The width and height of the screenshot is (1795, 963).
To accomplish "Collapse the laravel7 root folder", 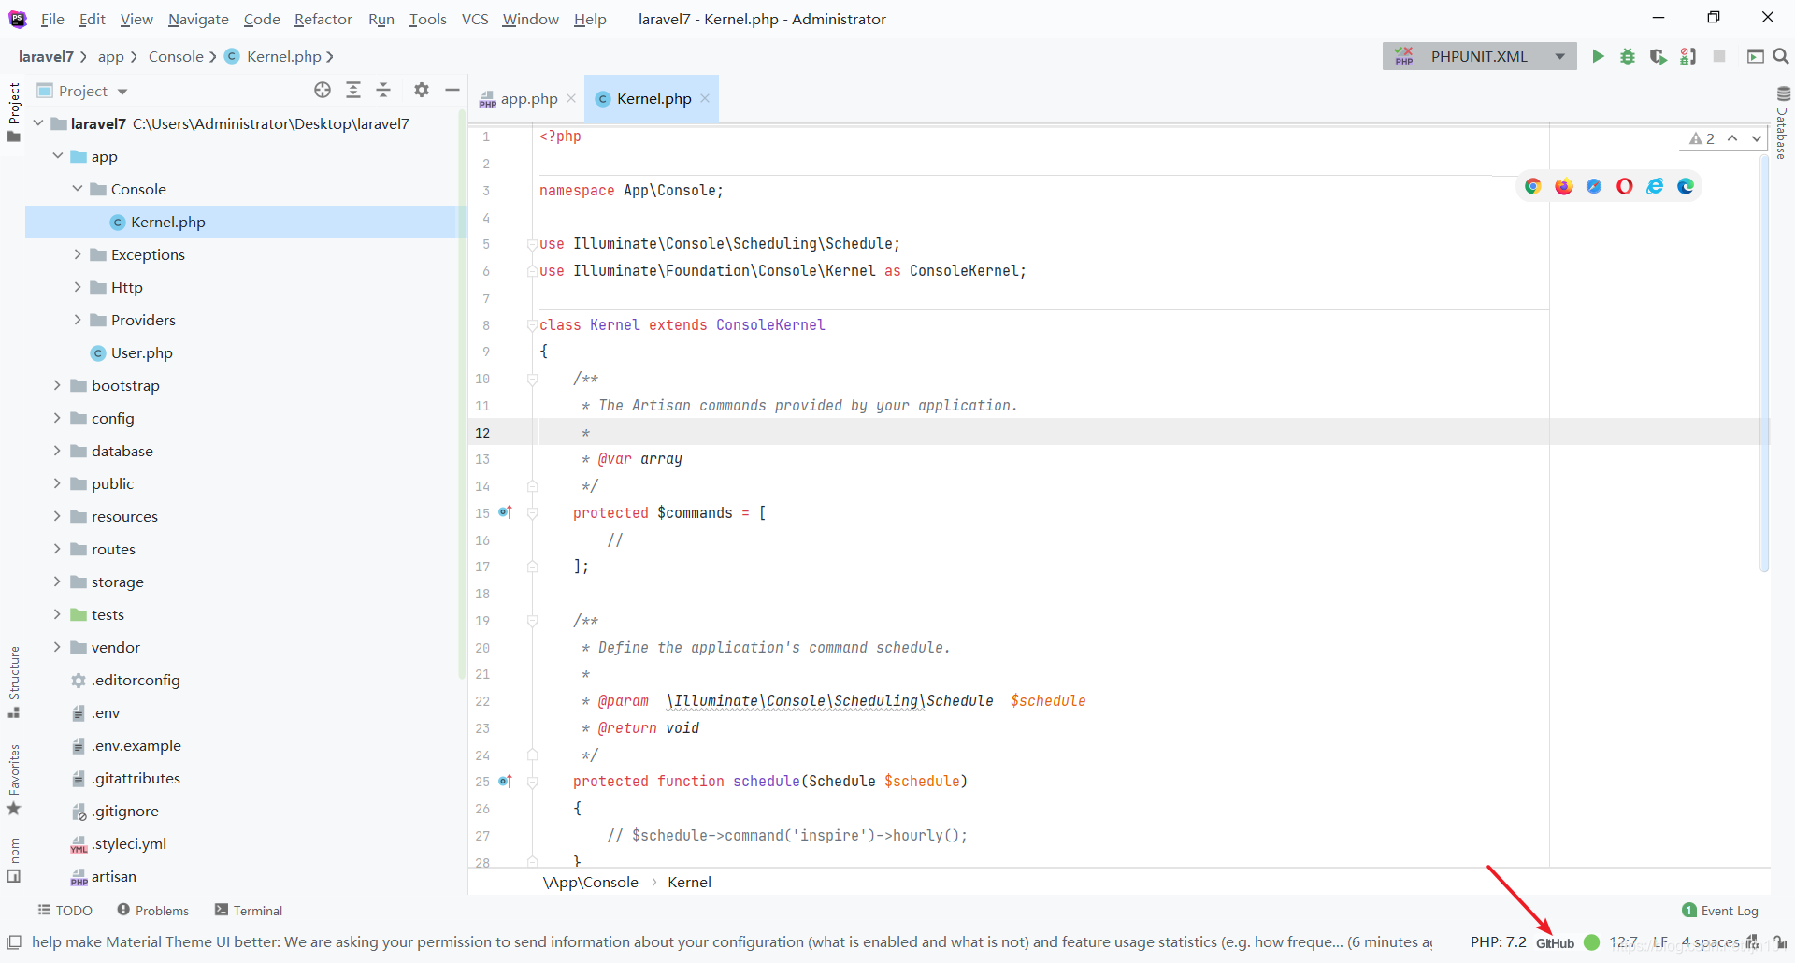I will pos(38,123).
